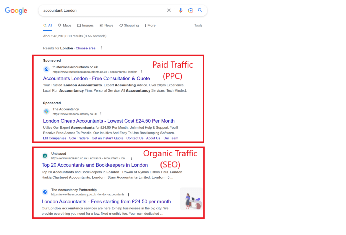Open 'London Cheap Accountants - Lowest Cost' ad
The width and height of the screenshot is (346, 235).
(x=109, y=121)
